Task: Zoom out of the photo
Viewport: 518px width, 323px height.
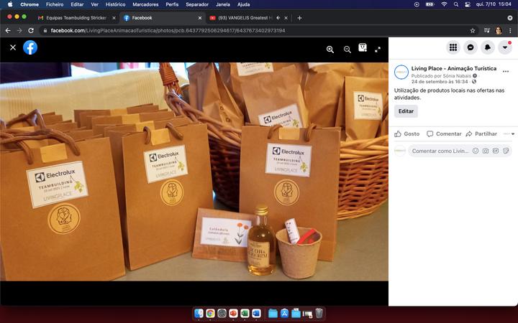Action: tap(347, 50)
